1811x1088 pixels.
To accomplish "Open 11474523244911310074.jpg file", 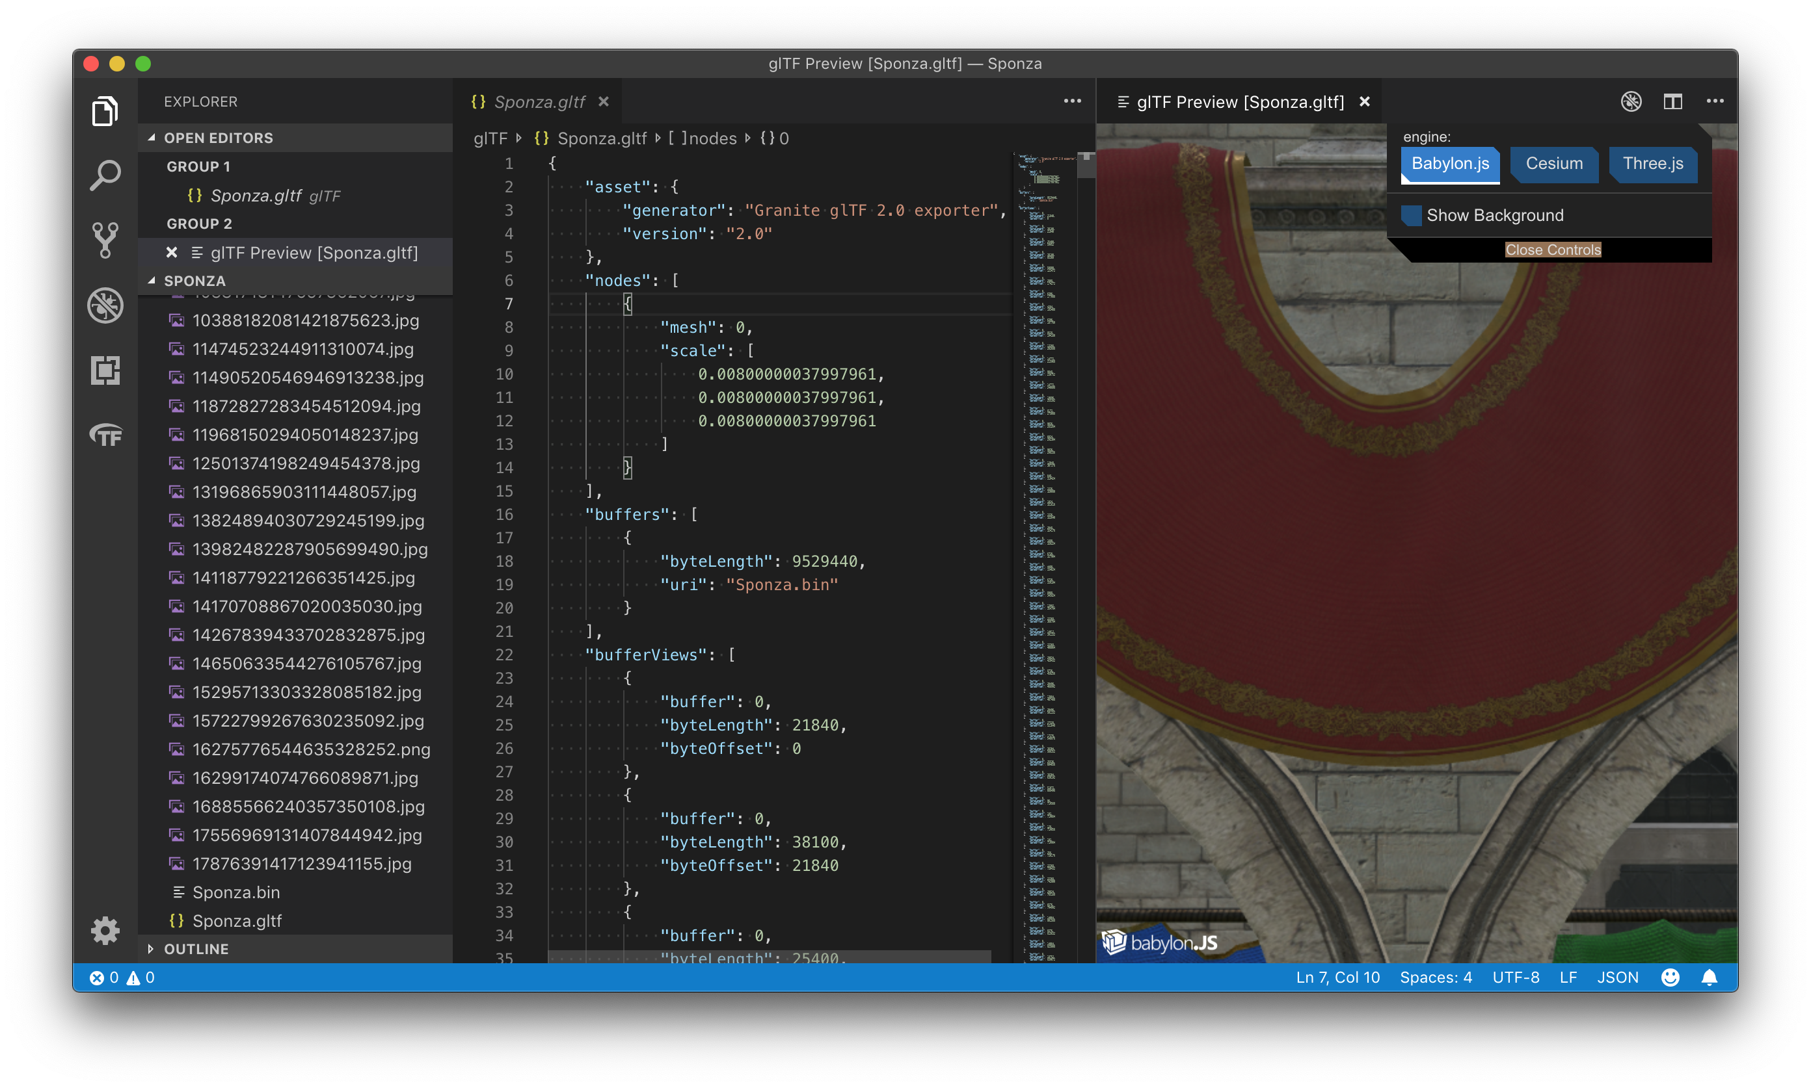I will tap(295, 349).
